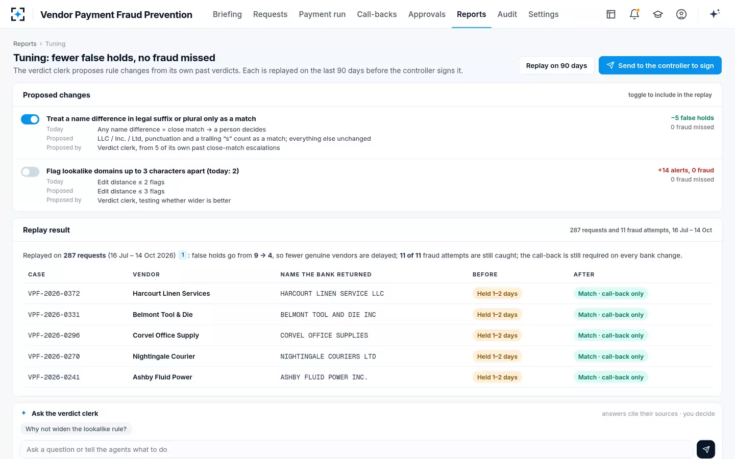Select vendor Belmont Tool & Die
The image size is (735, 459).
(x=163, y=315)
